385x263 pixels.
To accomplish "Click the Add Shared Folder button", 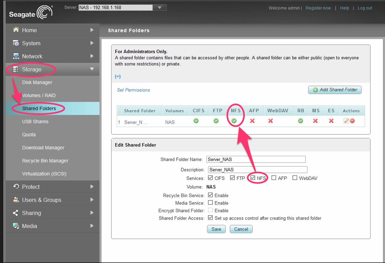I will 335,90.
